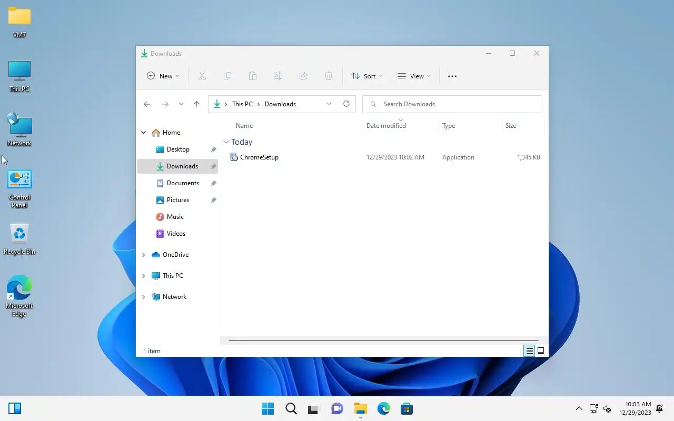Select Control Panel desktop icon
This screenshot has height=421, width=674.
[x=19, y=189]
